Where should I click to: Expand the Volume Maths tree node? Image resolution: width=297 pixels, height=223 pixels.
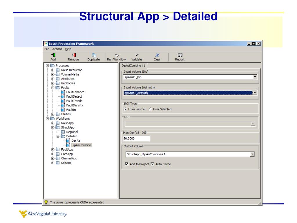[53, 74]
